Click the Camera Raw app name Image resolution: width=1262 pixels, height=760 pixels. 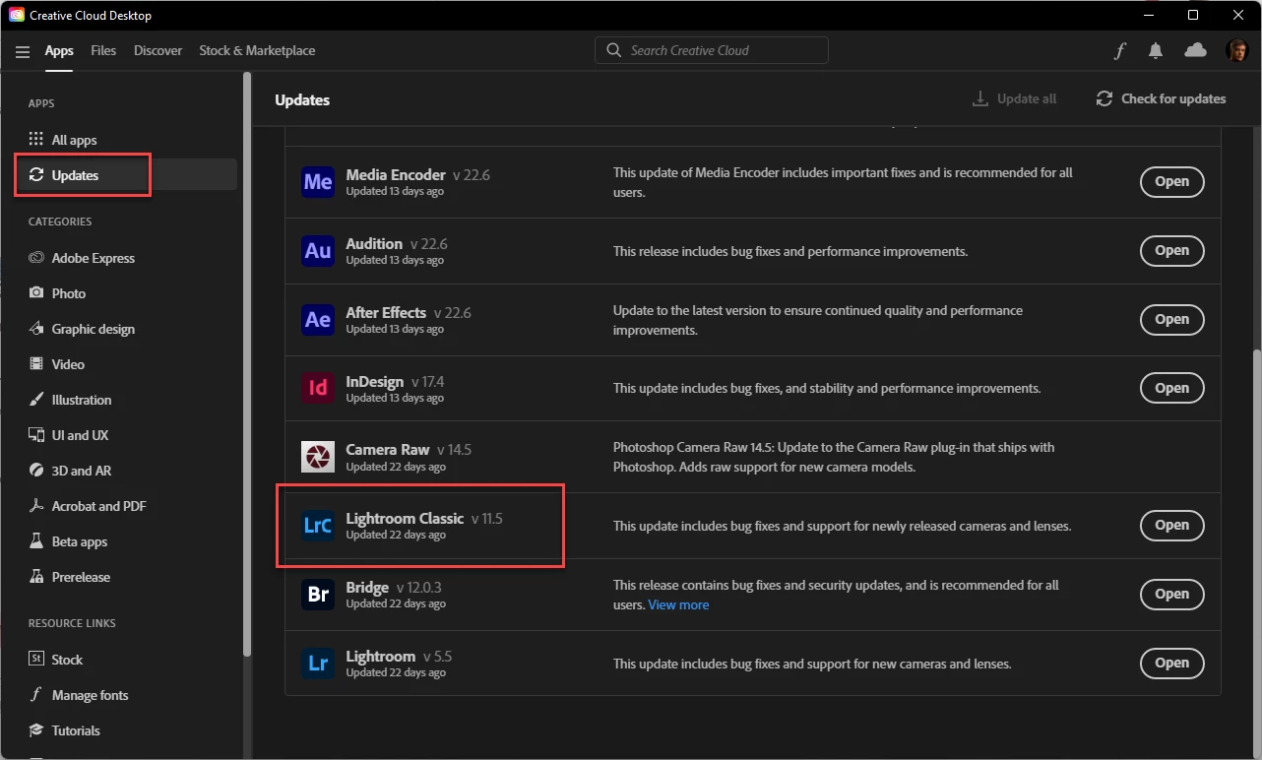pos(388,450)
